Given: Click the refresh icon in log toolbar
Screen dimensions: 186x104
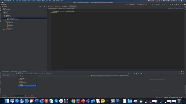Looking at the screenshot, I should point(42,74).
